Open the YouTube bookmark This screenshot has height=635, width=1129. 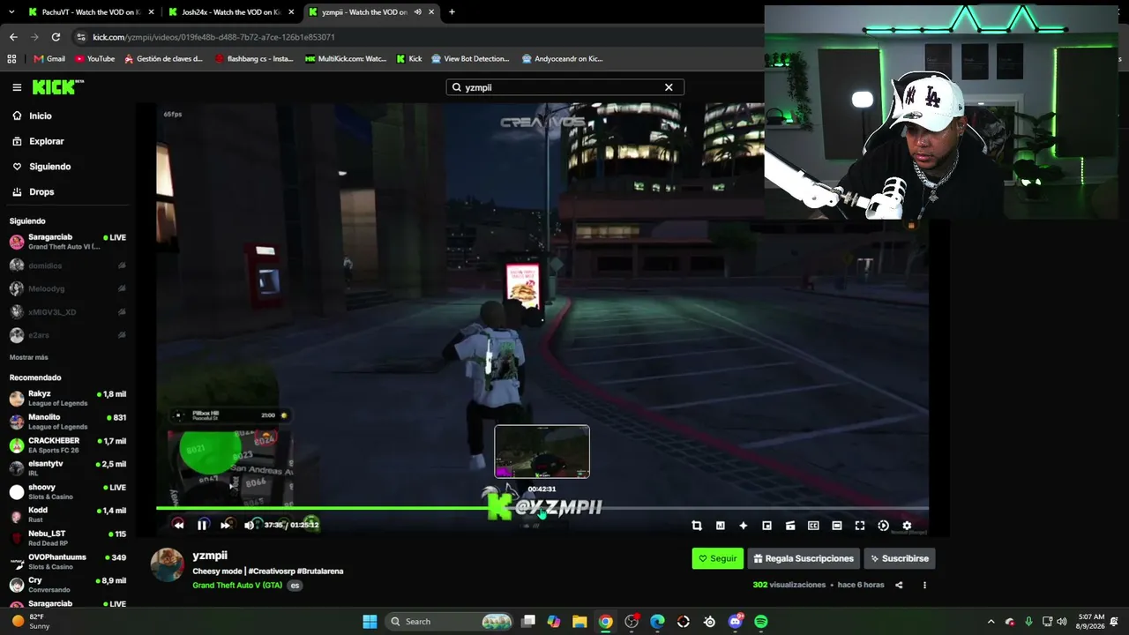pyautogui.click(x=94, y=59)
